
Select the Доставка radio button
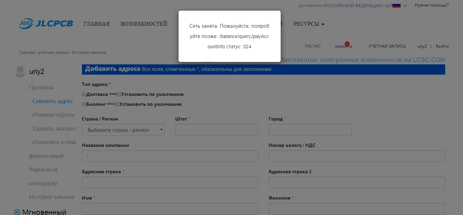pos(84,94)
